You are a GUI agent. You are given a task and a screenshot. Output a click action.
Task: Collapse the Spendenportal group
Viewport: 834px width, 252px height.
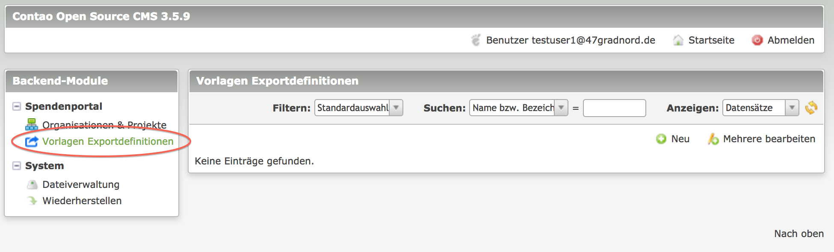tap(17, 106)
